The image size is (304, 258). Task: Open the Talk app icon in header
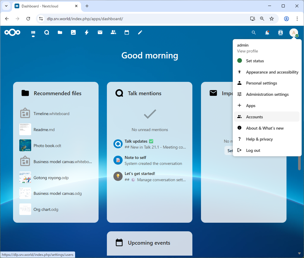pyautogui.click(x=47, y=33)
